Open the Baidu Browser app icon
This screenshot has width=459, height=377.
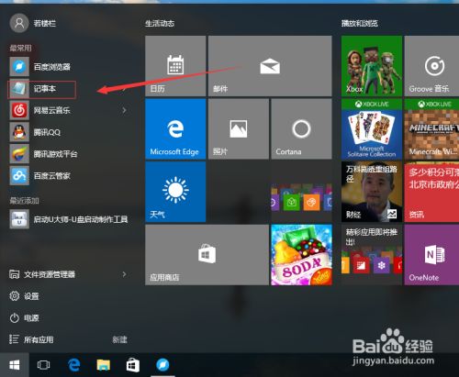click(19, 67)
